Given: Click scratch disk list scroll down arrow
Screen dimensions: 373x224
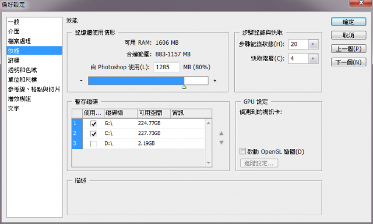Looking at the screenshot, I should pos(209,163).
